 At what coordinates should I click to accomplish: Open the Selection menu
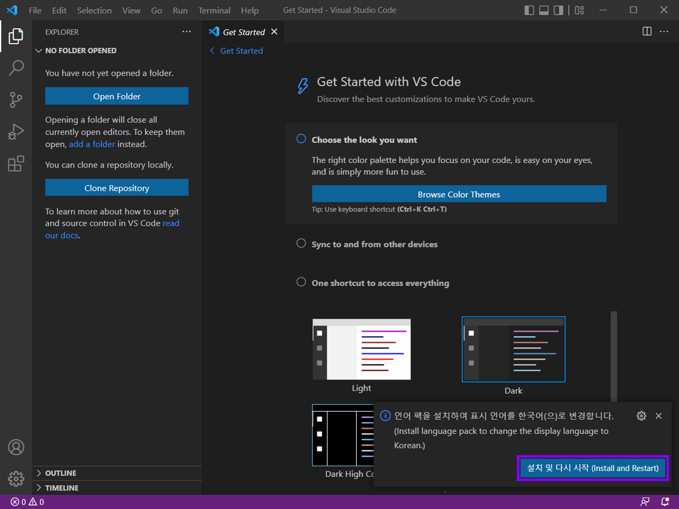(94, 10)
